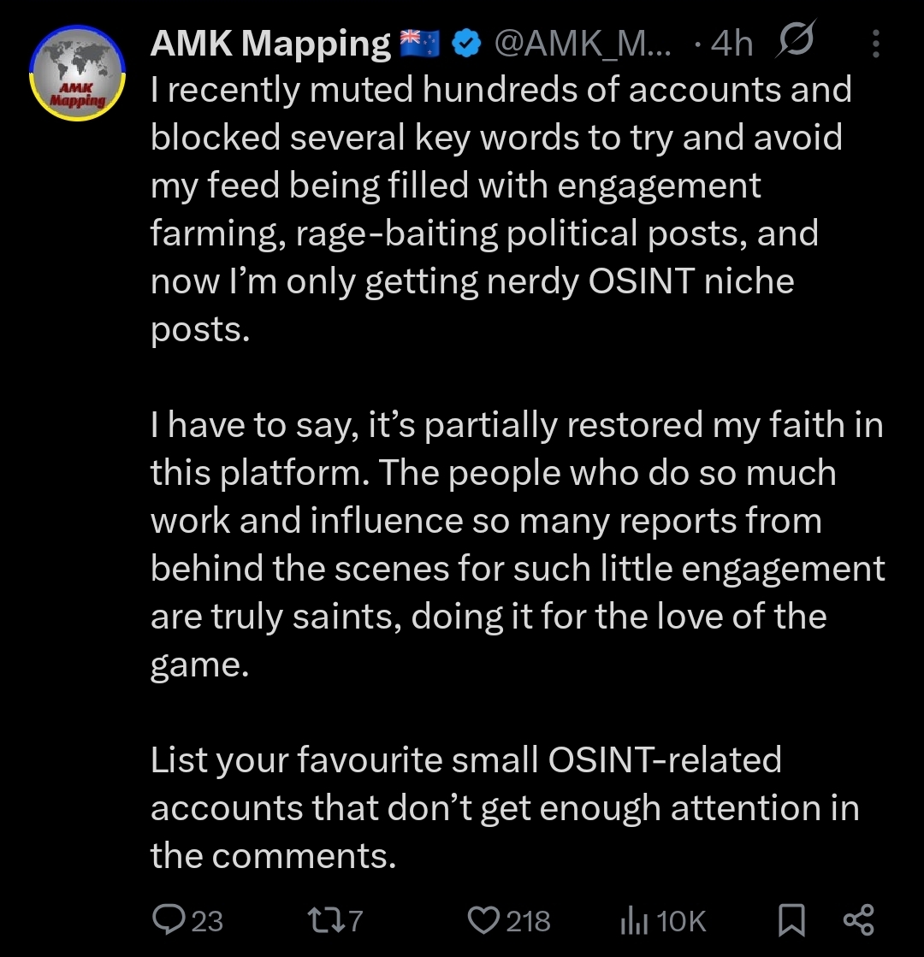Click the repost arrows icon
Screen dimensions: 924x957
[323, 920]
